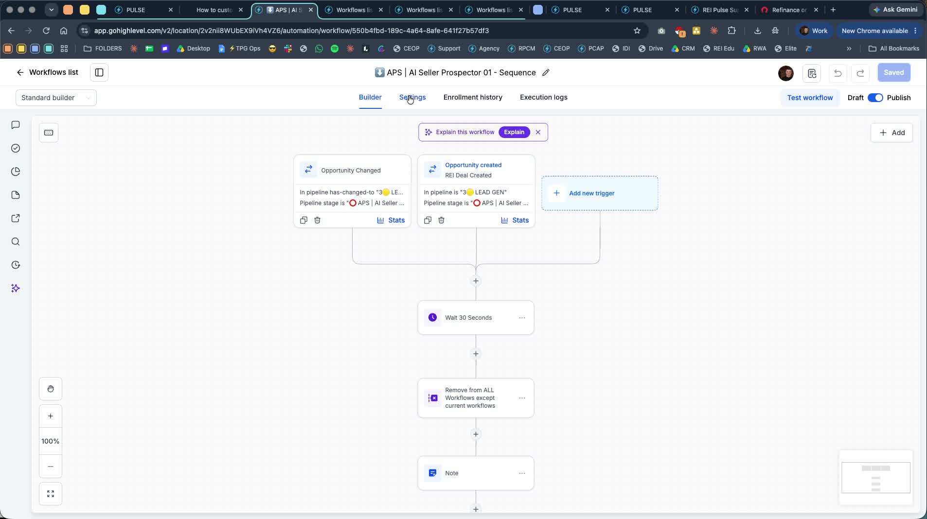Screen dimensions: 927x519
Task: Go back to Workflows list
Action: coord(47,72)
